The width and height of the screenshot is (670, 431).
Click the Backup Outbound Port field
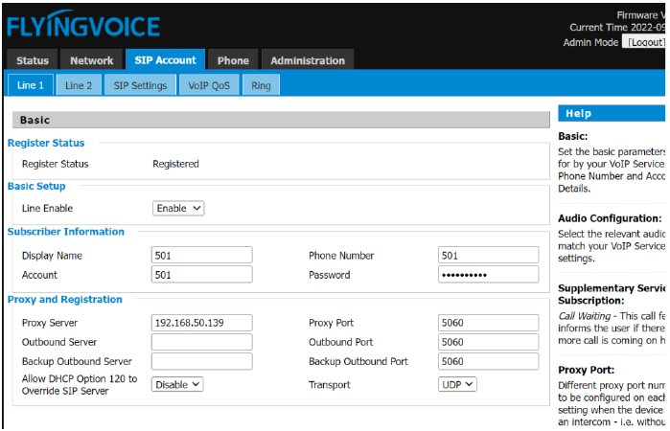pyautogui.click(x=489, y=361)
